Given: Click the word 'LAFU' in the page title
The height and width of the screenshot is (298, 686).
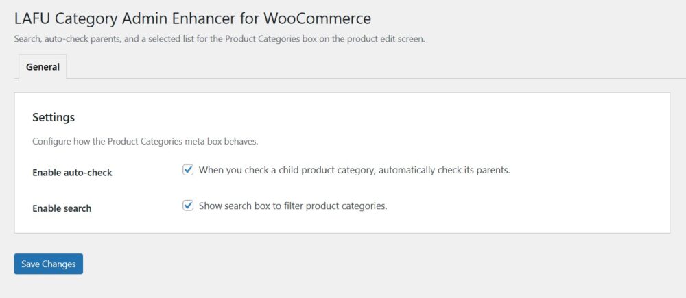Looking at the screenshot, I should [32, 18].
